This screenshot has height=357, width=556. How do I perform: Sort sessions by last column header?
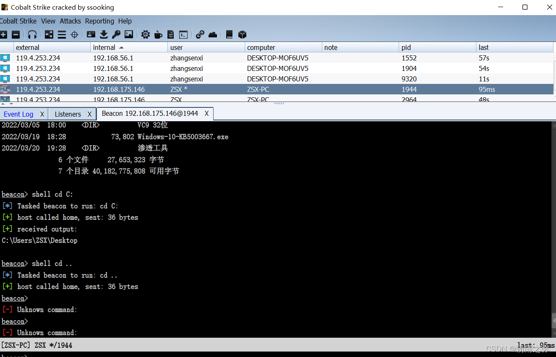(x=515, y=47)
